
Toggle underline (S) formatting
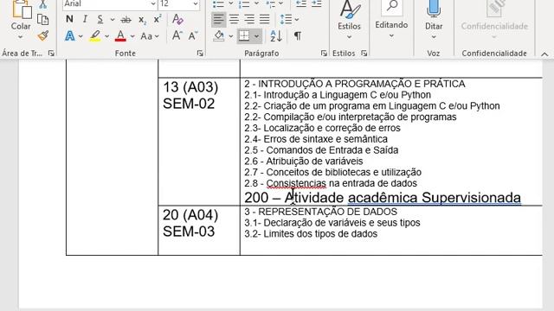[100, 19]
